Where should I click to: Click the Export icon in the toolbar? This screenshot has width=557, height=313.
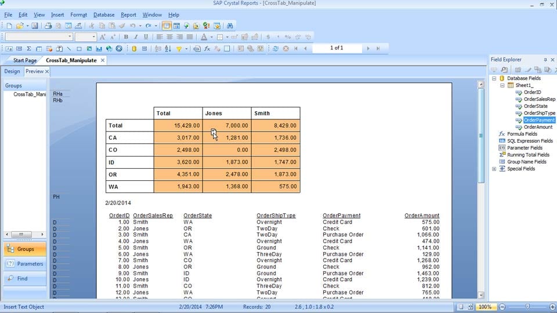click(78, 26)
